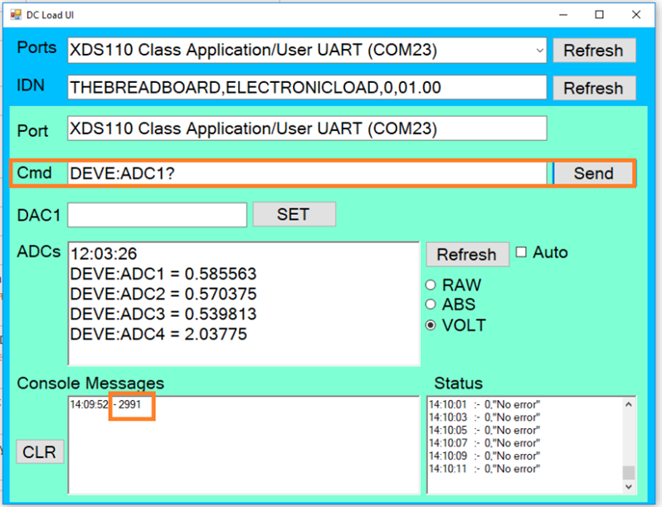Viewport: 662px width, 507px height.
Task: Click the IDN text field
Action: (x=307, y=88)
